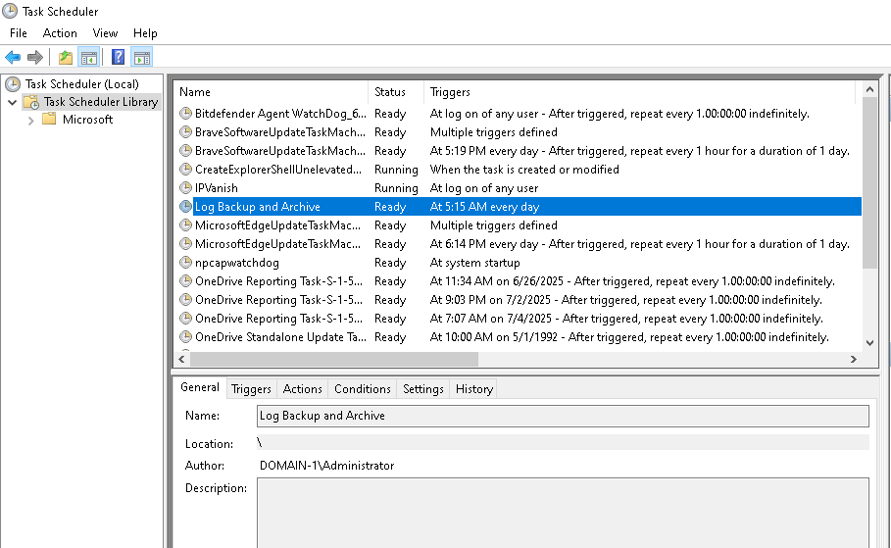The height and width of the screenshot is (548, 891).
Task: Open Help via the question mark icon
Action: pyautogui.click(x=119, y=57)
